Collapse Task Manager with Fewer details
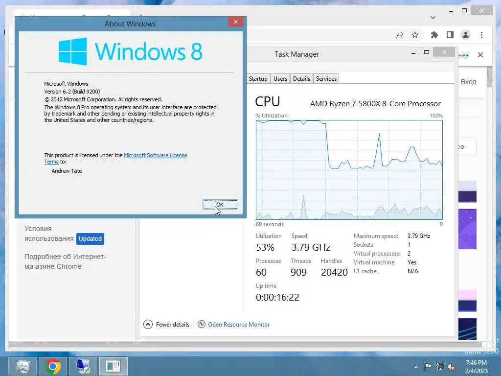Screen dimensions: 501x376 [166, 325]
